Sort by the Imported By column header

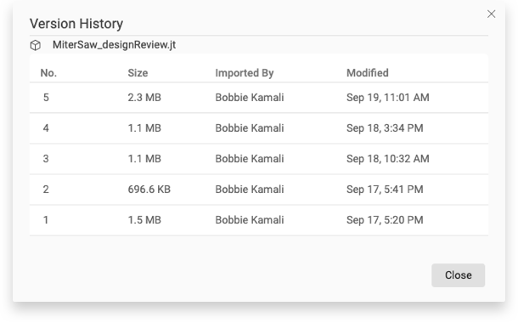click(245, 73)
